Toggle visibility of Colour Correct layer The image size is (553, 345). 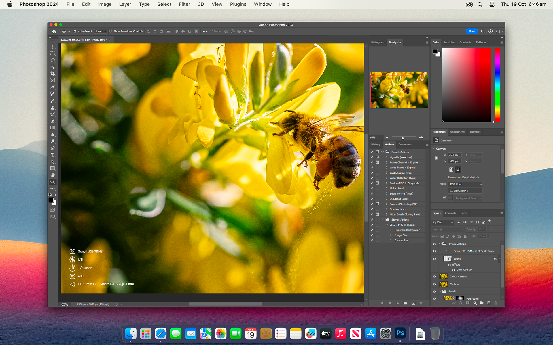[x=434, y=276]
